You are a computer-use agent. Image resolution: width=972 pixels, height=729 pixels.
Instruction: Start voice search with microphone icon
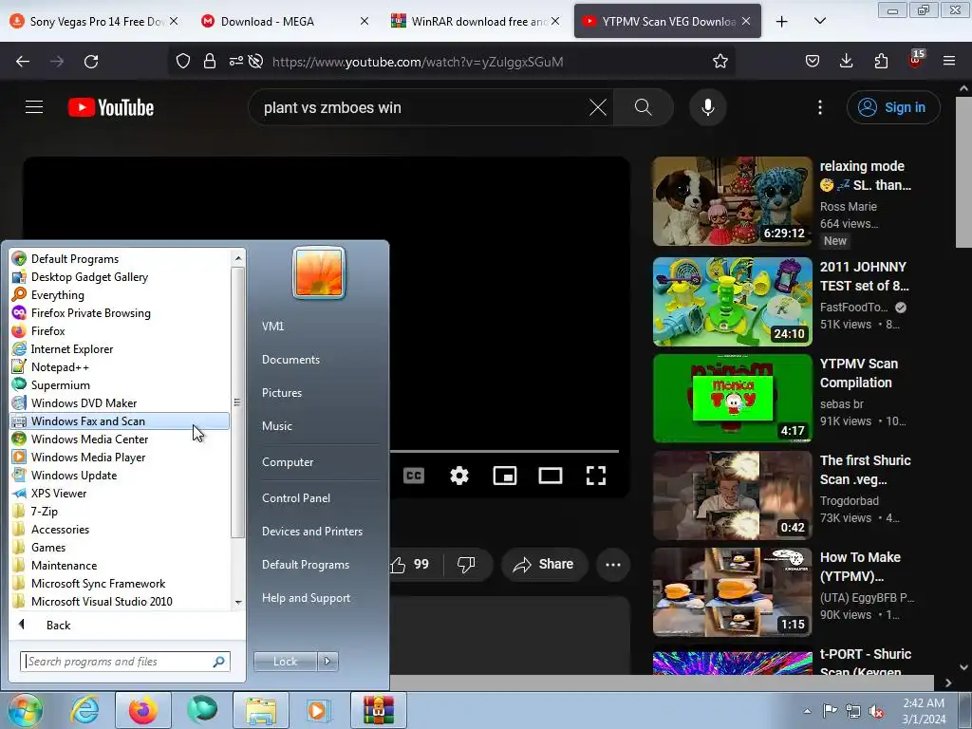point(708,107)
